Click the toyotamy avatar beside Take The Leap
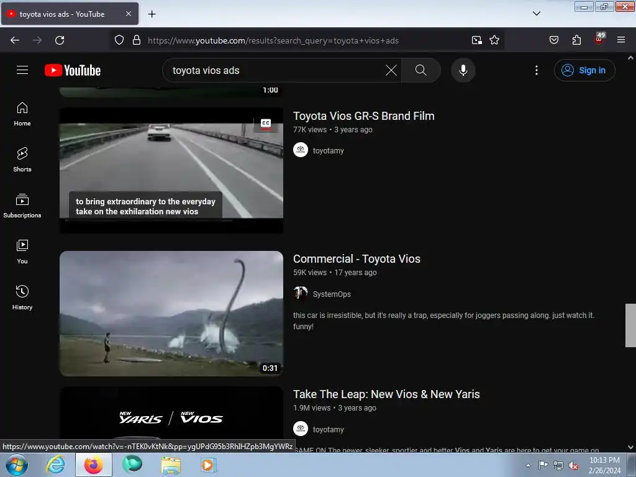Image resolution: width=636 pixels, height=477 pixels. tap(301, 429)
